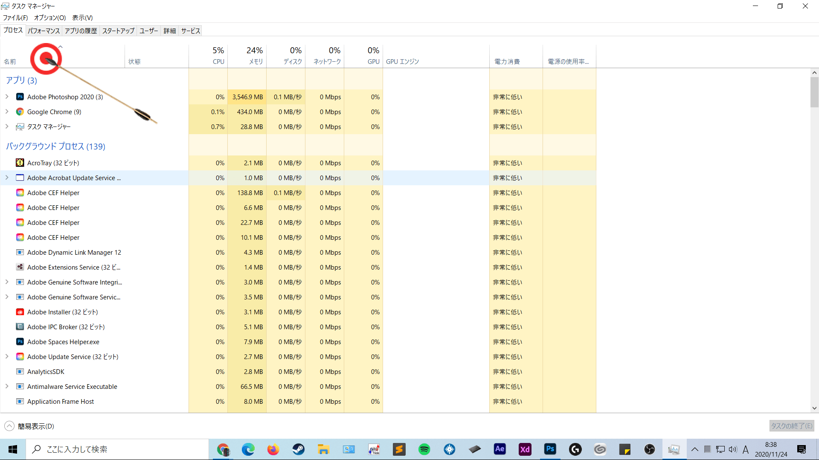Click the Task Manager taskbar icon
Viewport: 819px width, 460px height.
[674, 449]
